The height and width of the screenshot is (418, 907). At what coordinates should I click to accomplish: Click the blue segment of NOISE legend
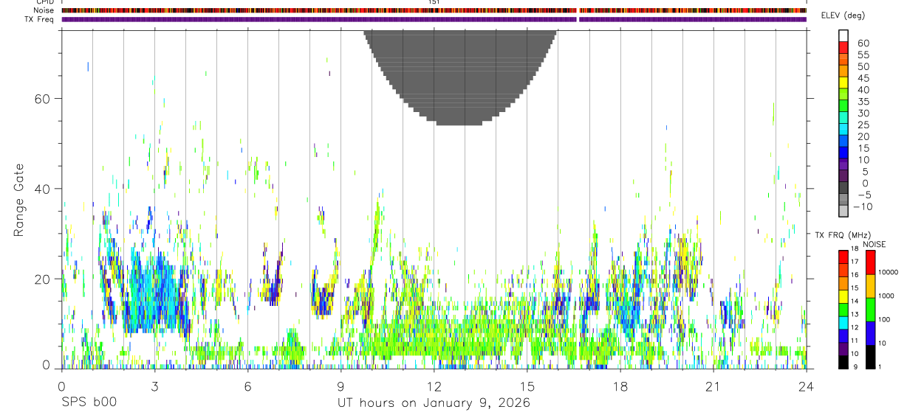869,333
